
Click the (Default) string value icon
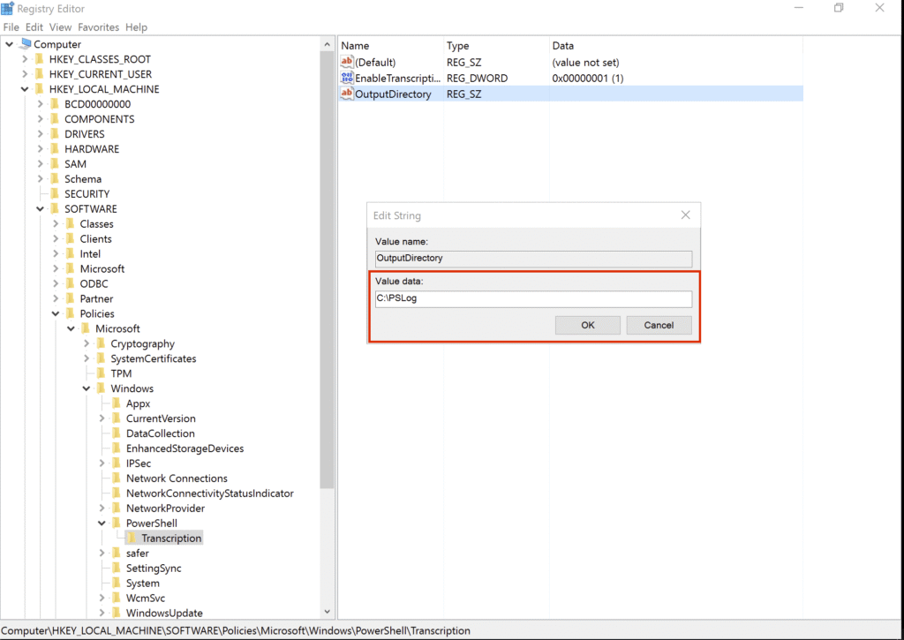point(347,63)
